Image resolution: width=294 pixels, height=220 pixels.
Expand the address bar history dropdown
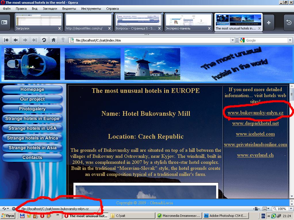pos(233,40)
